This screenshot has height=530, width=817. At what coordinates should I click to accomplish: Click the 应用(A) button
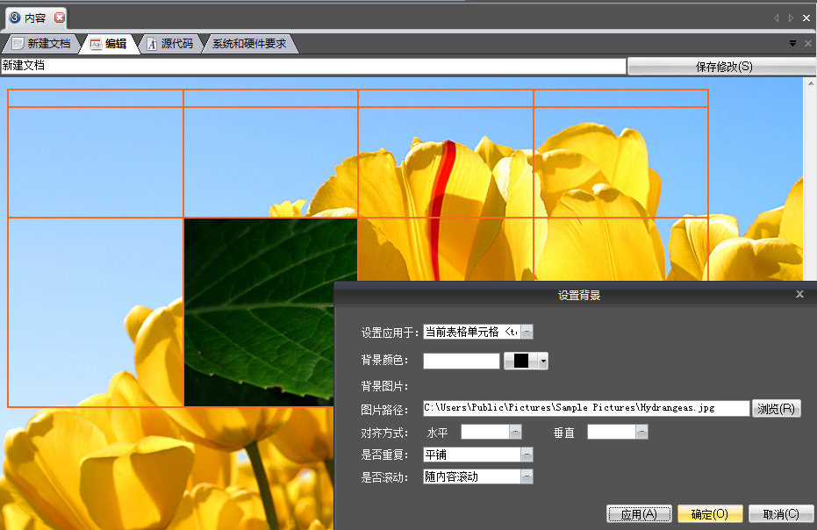(x=639, y=514)
